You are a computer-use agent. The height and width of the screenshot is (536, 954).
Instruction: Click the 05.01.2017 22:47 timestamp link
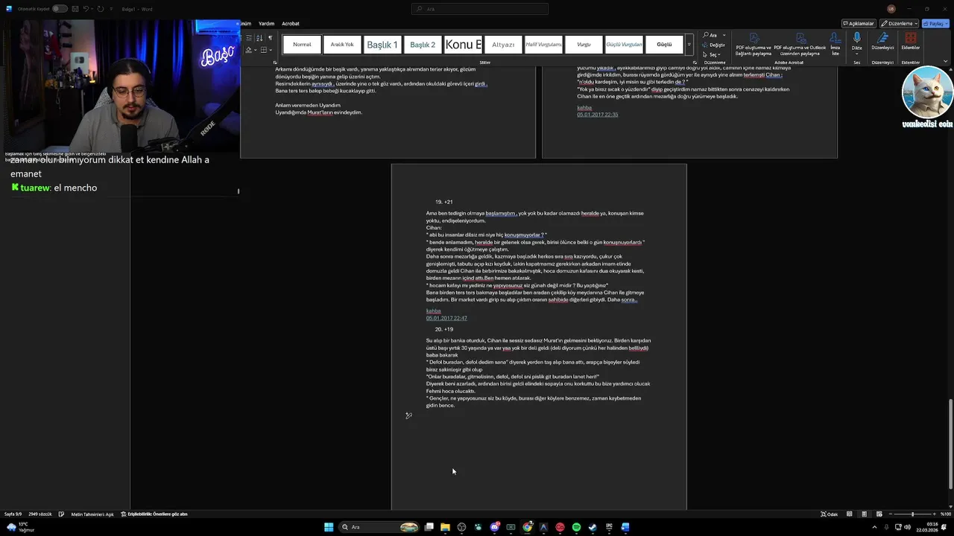tap(446, 319)
